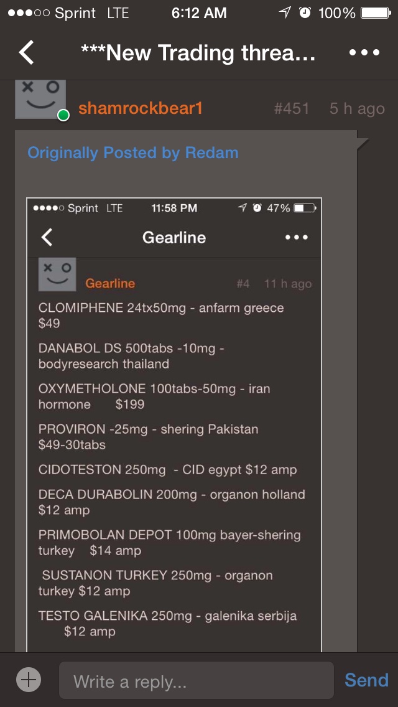Tap the 6:12 AM clock in the status bar

tap(198, 12)
